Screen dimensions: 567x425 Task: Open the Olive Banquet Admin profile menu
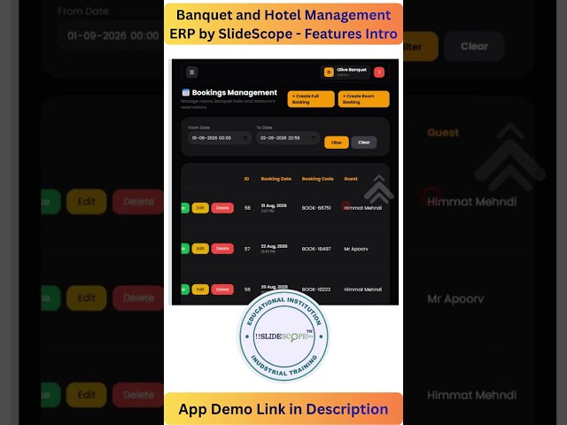346,73
